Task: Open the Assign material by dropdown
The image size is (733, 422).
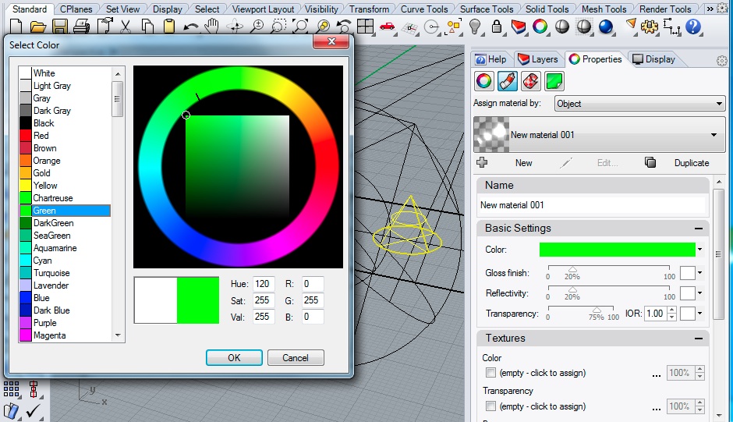Action: pyautogui.click(x=639, y=104)
